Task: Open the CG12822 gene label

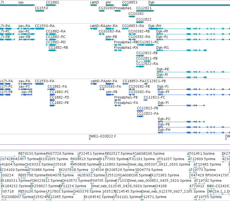Action: point(144,19)
